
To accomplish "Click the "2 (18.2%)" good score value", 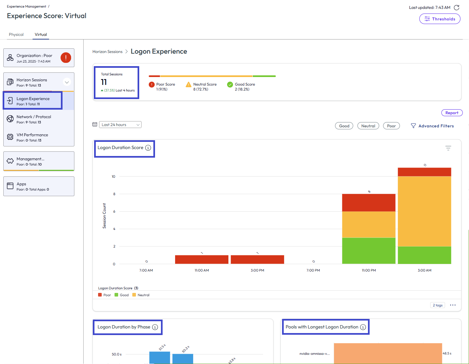I will (x=242, y=89).
